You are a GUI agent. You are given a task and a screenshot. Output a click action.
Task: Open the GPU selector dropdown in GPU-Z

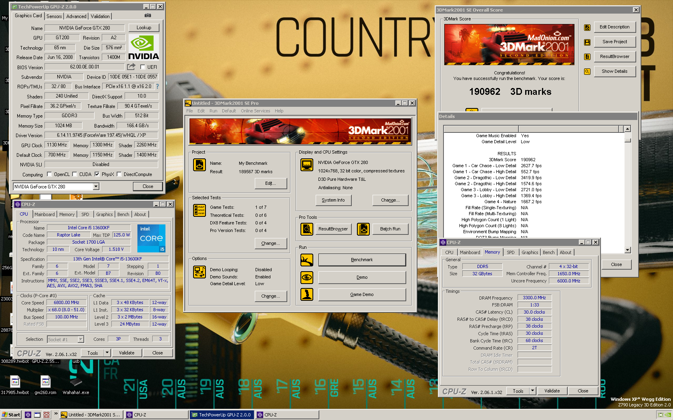point(96,187)
